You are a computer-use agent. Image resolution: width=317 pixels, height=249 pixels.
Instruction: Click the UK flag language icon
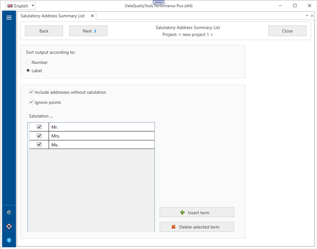point(10,6)
